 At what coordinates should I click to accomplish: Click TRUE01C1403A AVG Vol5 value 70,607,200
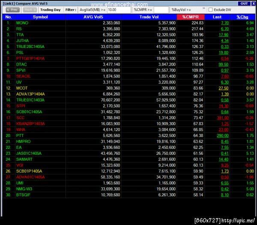[x=111, y=100]
